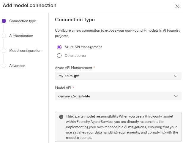Click the Model API field label
The height and width of the screenshot is (143, 183).
[63, 88]
